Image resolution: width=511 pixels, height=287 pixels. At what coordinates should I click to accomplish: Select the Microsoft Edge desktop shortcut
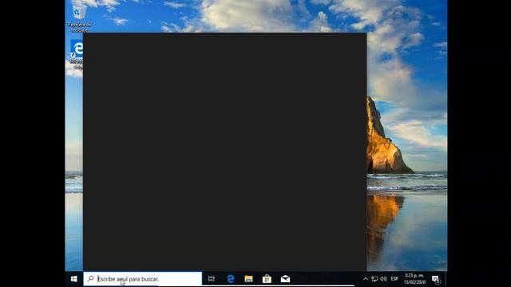pos(77,54)
